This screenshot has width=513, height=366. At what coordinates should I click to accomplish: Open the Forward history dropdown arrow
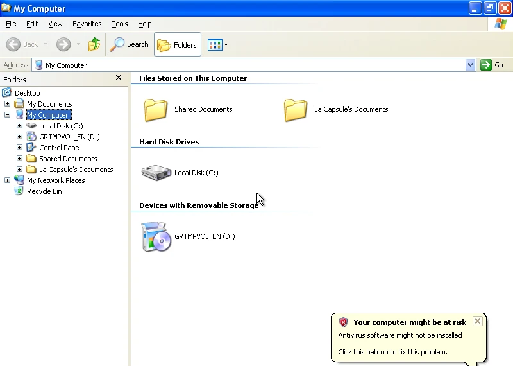(x=78, y=44)
